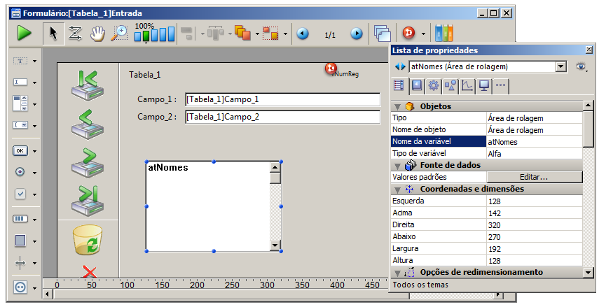Open the atNomes object selector dropdown
The height and width of the screenshot is (307, 606).
click(560, 66)
